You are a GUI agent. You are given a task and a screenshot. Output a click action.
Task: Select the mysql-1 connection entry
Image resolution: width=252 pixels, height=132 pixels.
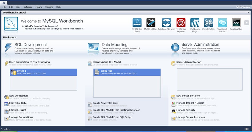[43, 72]
